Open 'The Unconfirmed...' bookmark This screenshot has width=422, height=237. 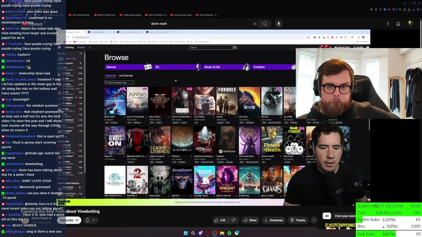click(79, 15)
